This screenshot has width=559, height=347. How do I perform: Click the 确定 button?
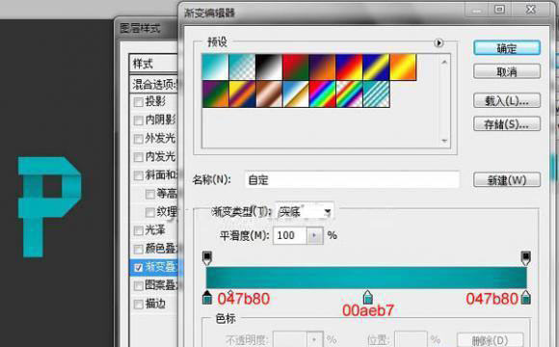coord(507,48)
